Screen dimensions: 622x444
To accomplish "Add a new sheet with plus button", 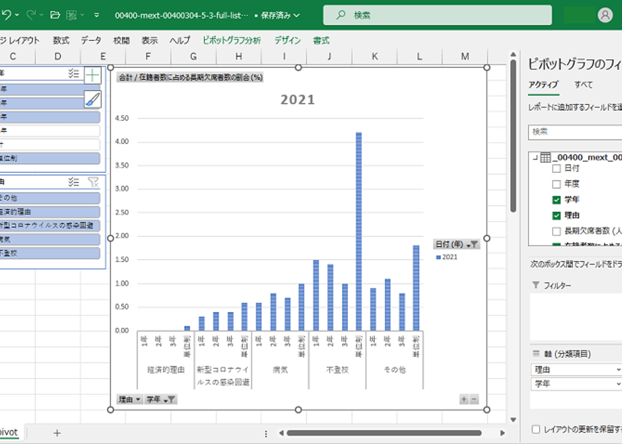I will pos(57,433).
